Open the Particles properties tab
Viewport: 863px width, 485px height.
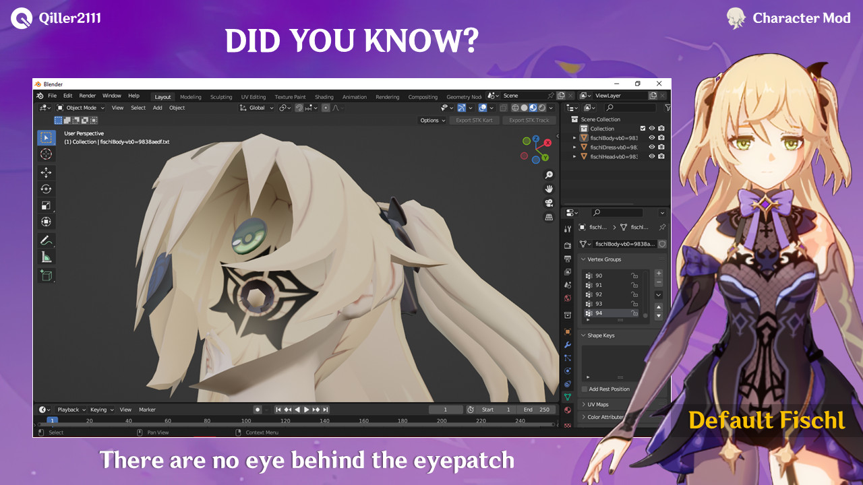pyautogui.click(x=568, y=358)
